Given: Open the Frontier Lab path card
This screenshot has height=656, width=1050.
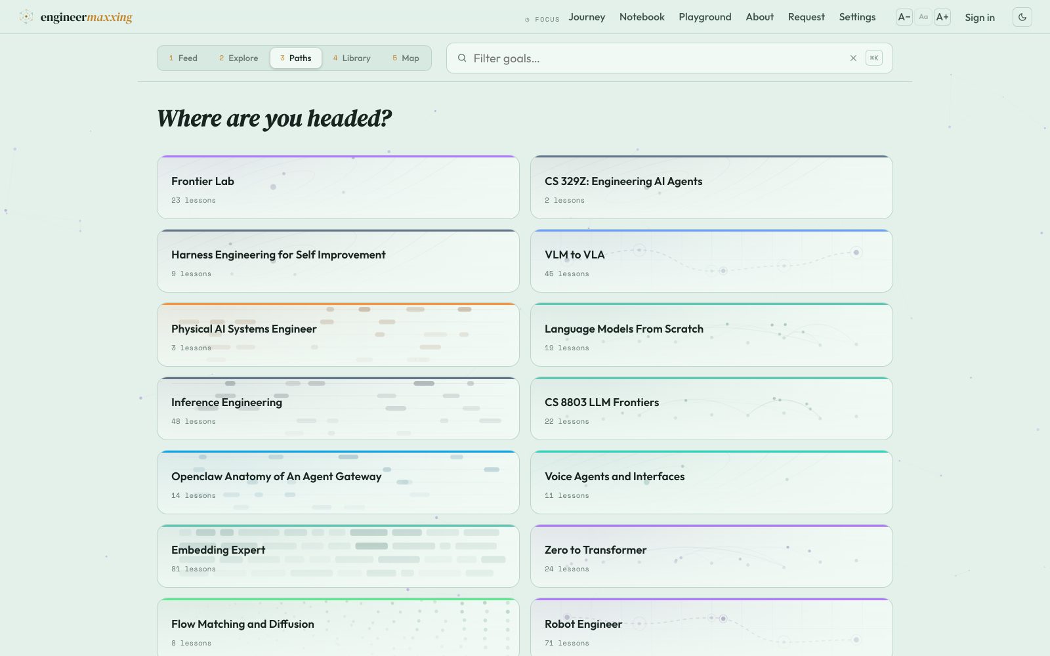Looking at the screenshot, I should pos(338,187).
